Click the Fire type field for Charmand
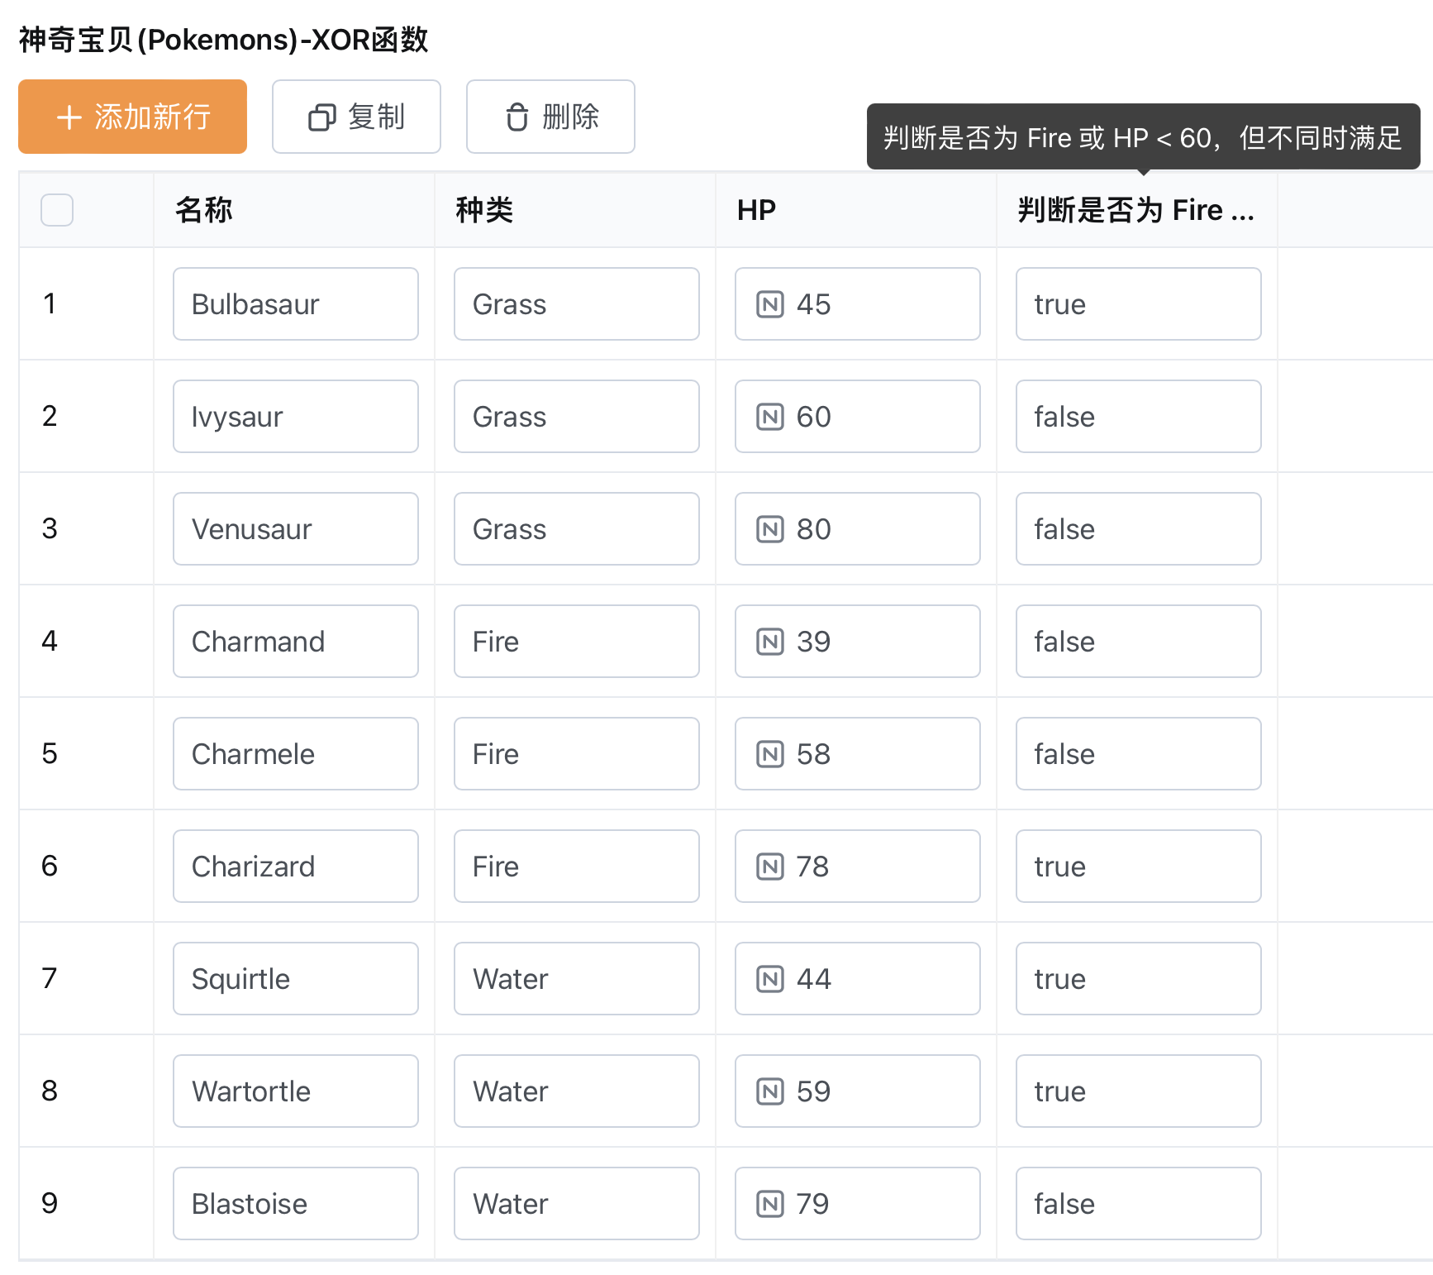The image size is (1433, 1275). [577, 642]
